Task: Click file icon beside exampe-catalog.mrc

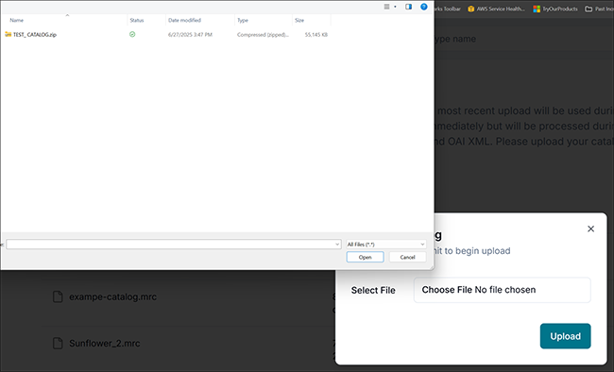Action: coord(58,296)
